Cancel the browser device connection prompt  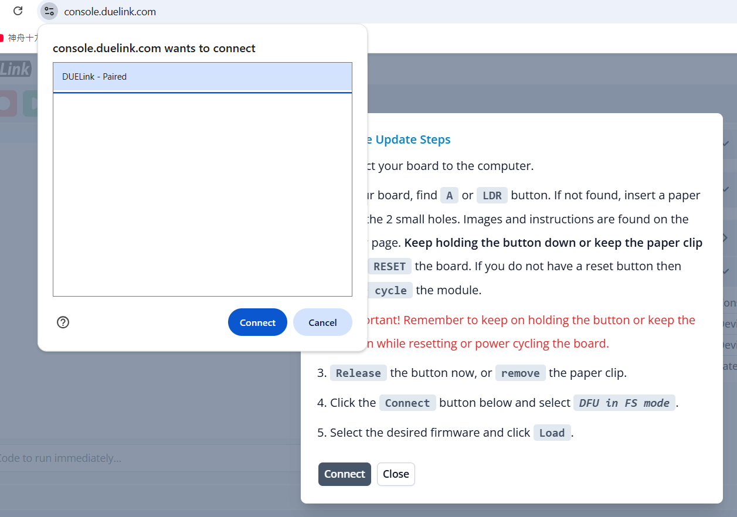pyautogui.click(x=322, y=322)
